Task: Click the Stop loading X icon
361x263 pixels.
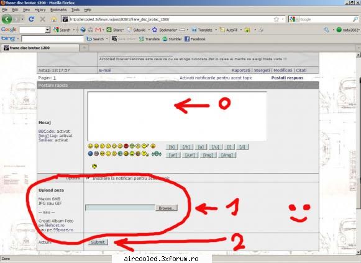Action: [43, 19]
